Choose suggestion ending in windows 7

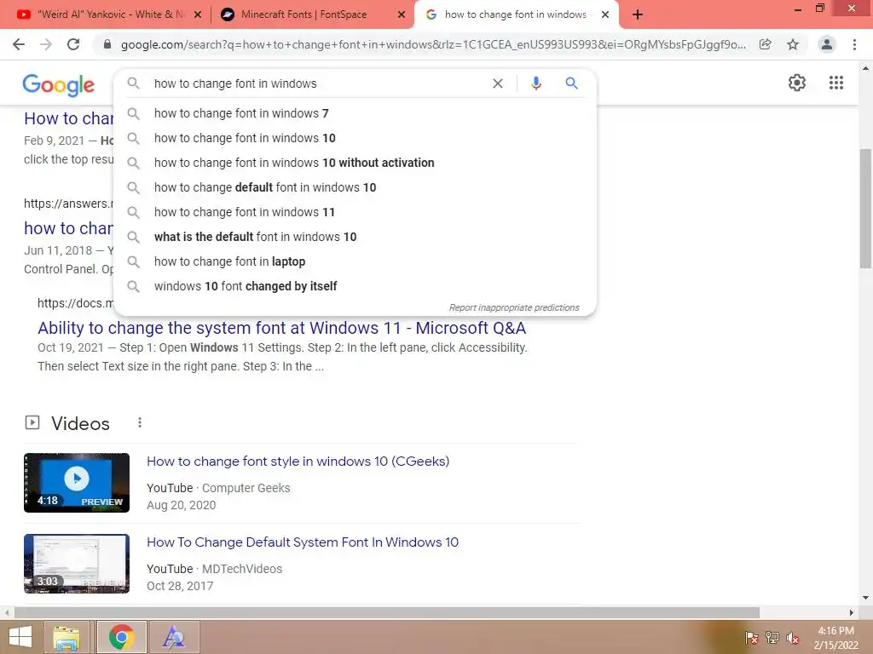click(355, 113)
